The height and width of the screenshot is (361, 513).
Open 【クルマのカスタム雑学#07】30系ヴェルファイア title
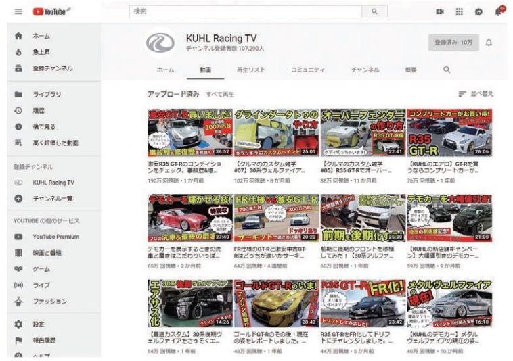point(270,167)
